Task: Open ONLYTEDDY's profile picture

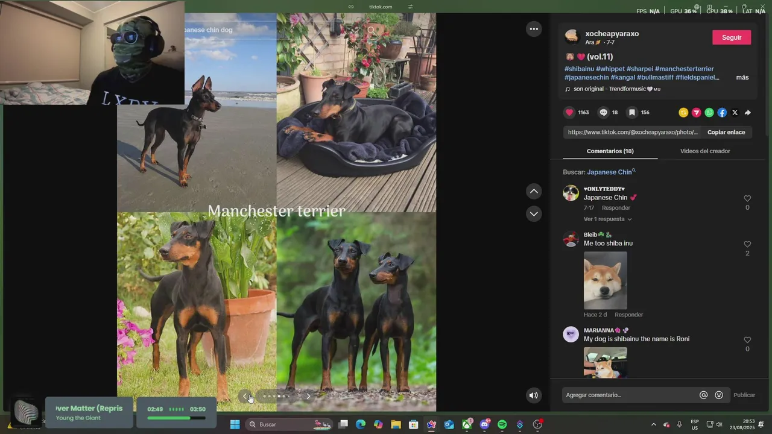Action: coord(571,193)
